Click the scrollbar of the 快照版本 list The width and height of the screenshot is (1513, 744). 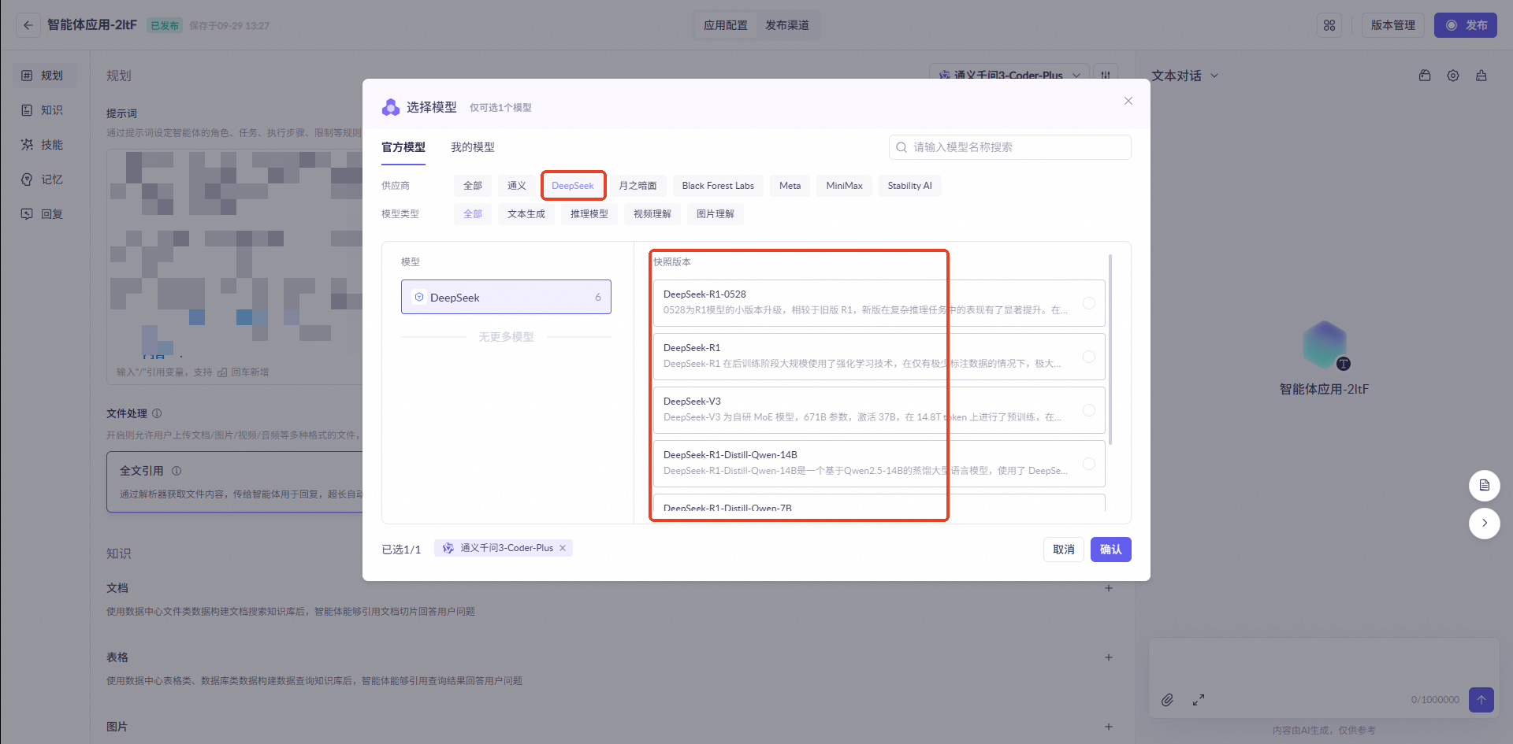pyautogui.click(x=1110, y=350)
